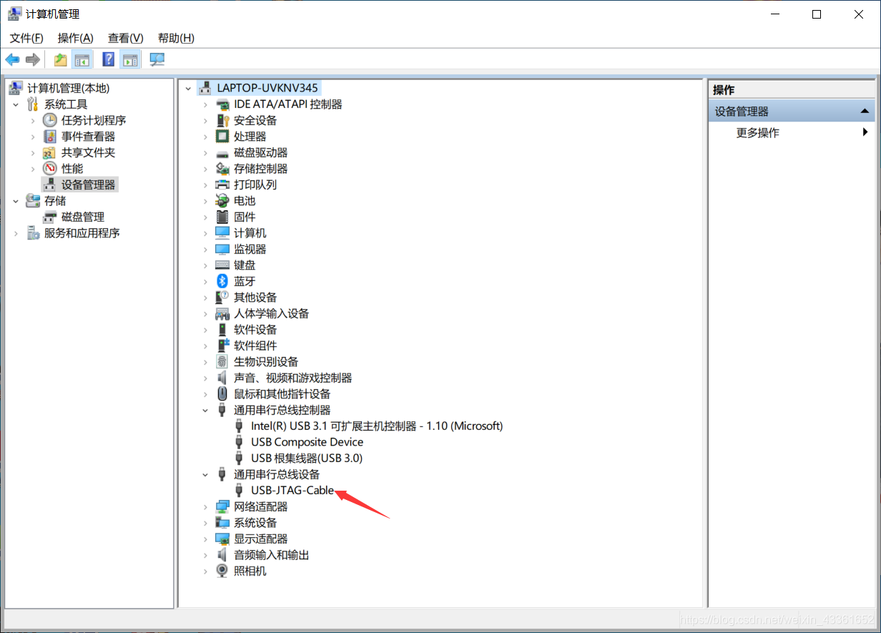Click the USB-JTAG-Cable device icon
This screenshot has height=633, width=881.
tap(240, 491)
